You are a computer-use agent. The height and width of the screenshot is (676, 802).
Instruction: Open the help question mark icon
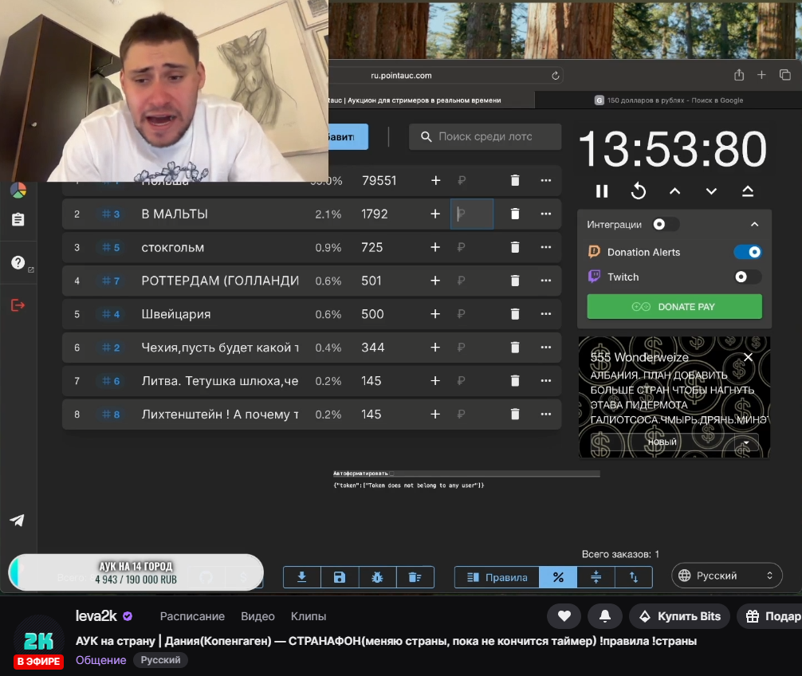click(18, 263)
